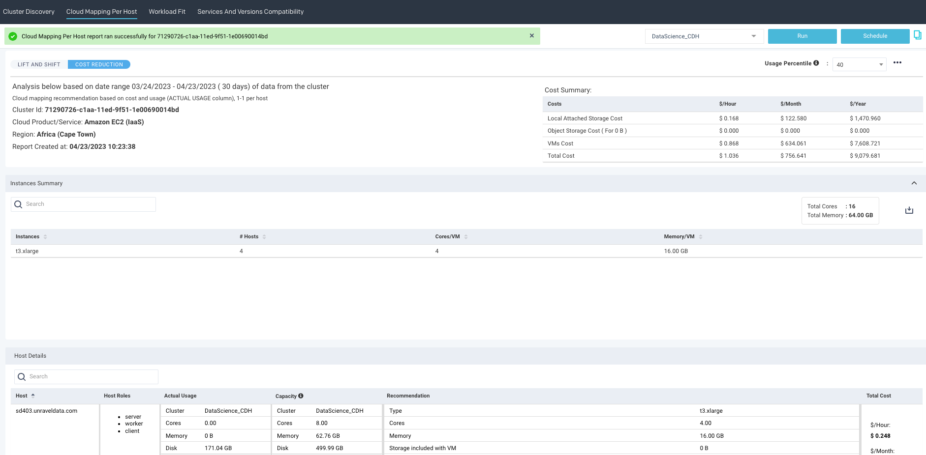The width and height of the screenshot is (926, 455).
Task: Click Local Attached Storage Cost label
Action: [x=585, y=118]
